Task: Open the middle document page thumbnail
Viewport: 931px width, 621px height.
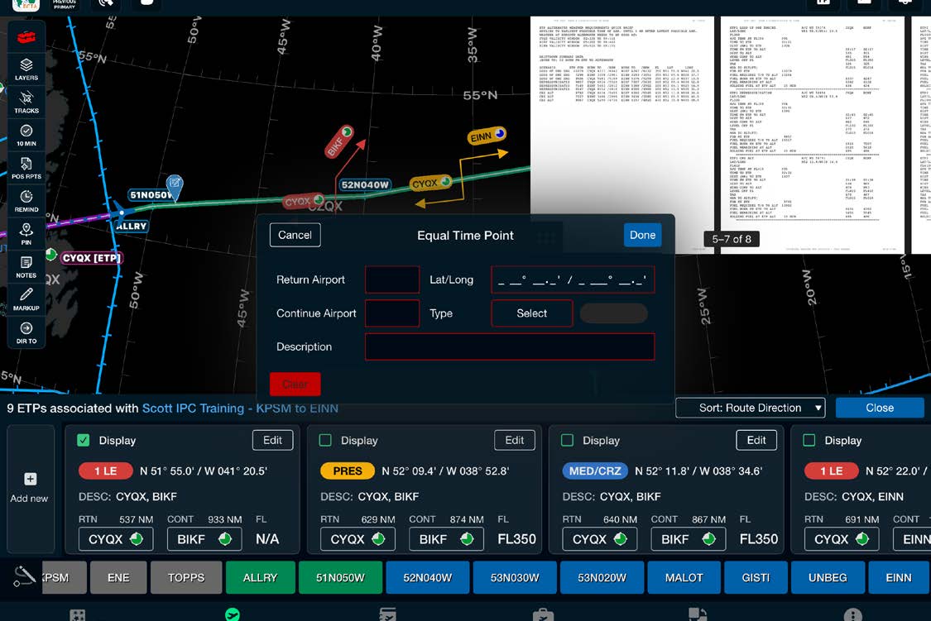Action: (813, 136)
